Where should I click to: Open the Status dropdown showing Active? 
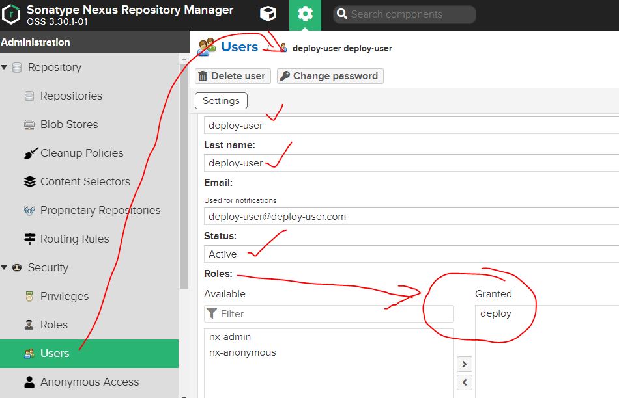tap(411, 254)
